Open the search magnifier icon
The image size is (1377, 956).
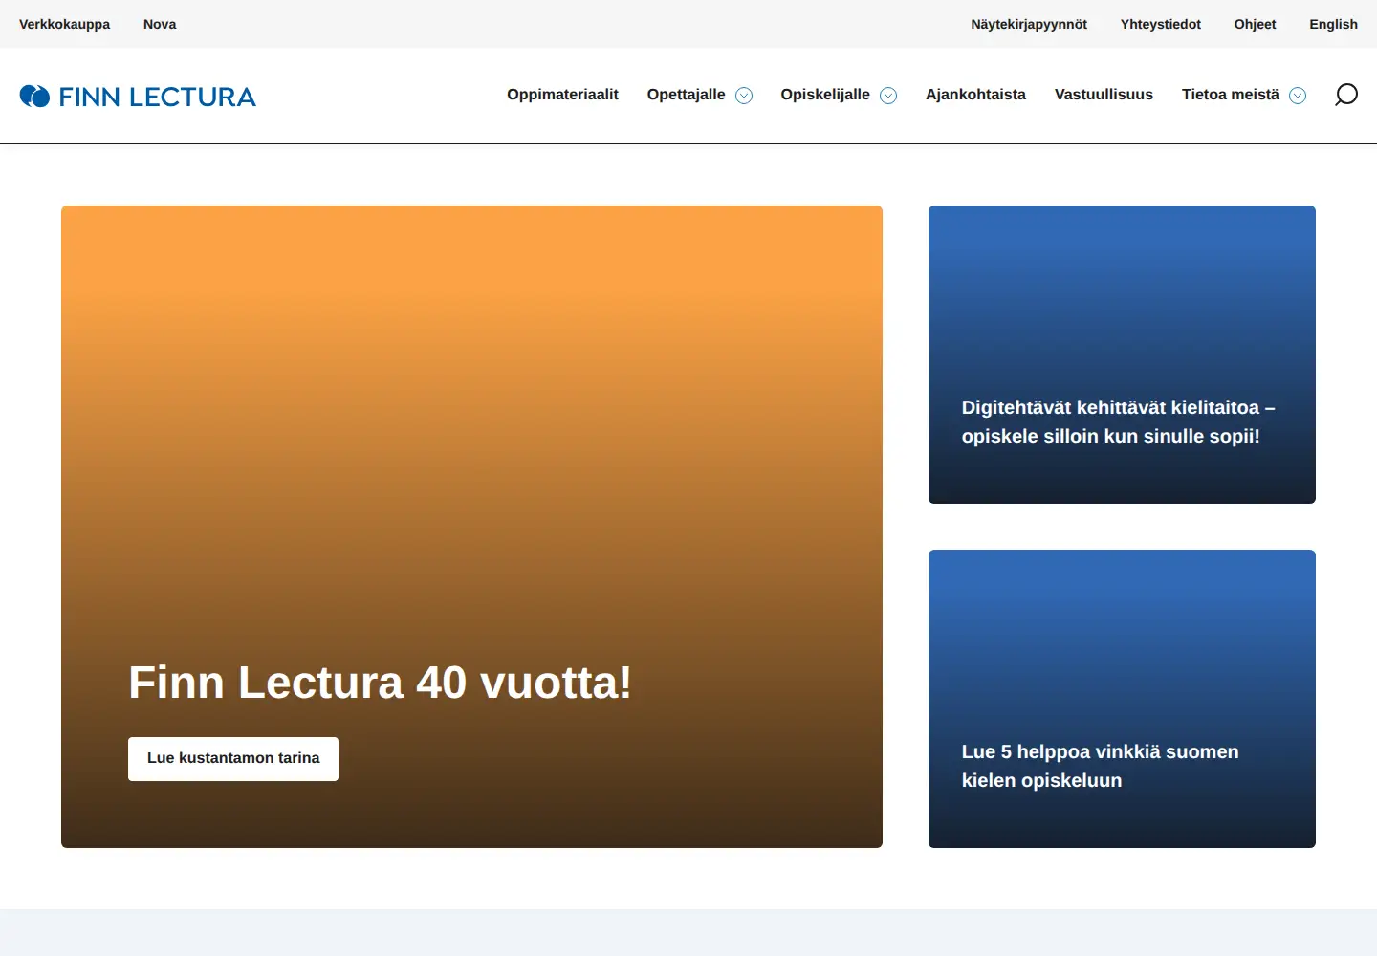click(x=1346, y=95)
